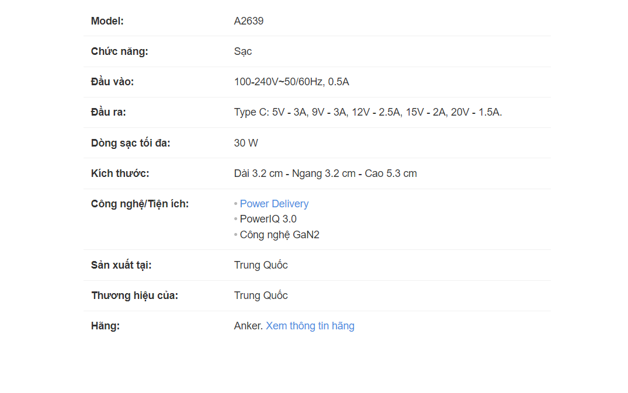
Task: Click the 'Kích thước:' label
Action: click(x=120, y=173)
